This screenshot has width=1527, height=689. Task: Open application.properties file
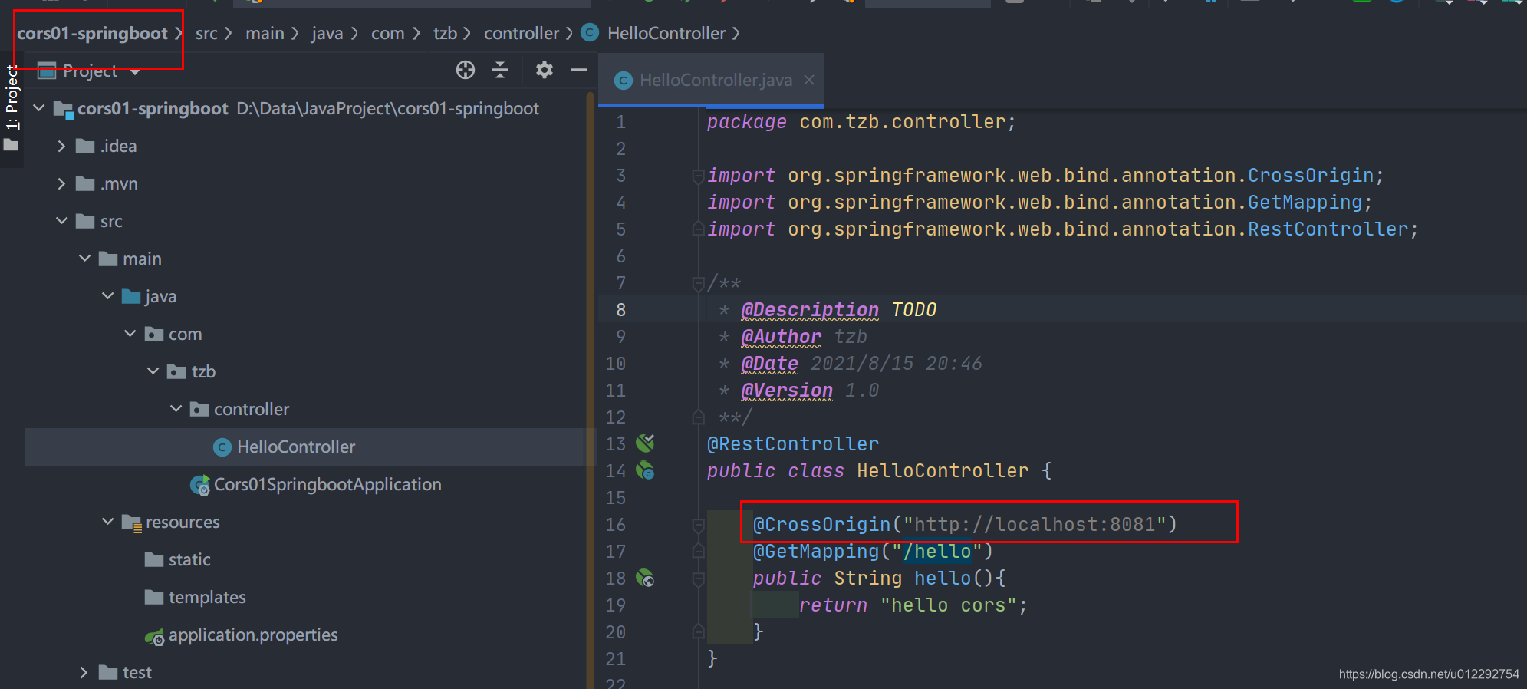pos(242,635)
